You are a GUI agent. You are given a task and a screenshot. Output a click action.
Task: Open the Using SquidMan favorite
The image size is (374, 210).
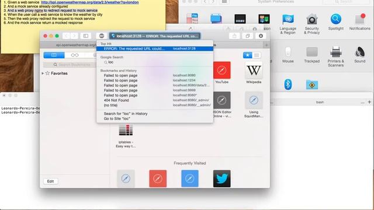coord(254,100)
